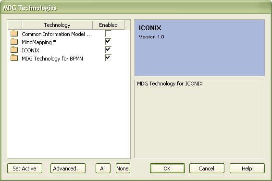The height and width of the screenshot is (181, 272).
Task: Click the Enabled column header
Action: [x=108, y=25]
